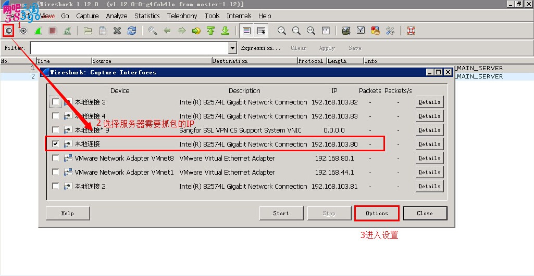This screenshot has height=276, width=534.
Task: Click the Options button in dialog
Action: coord(377,214)
